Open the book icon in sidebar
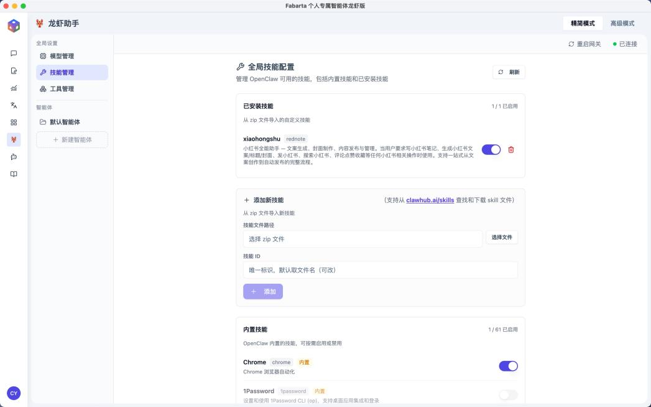Viewport: 651px width, 407px height. coord(14,174)
